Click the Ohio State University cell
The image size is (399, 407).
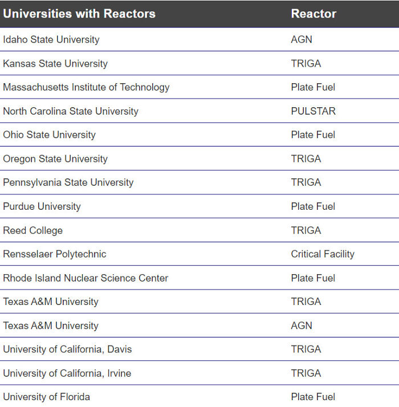point(49,135)
